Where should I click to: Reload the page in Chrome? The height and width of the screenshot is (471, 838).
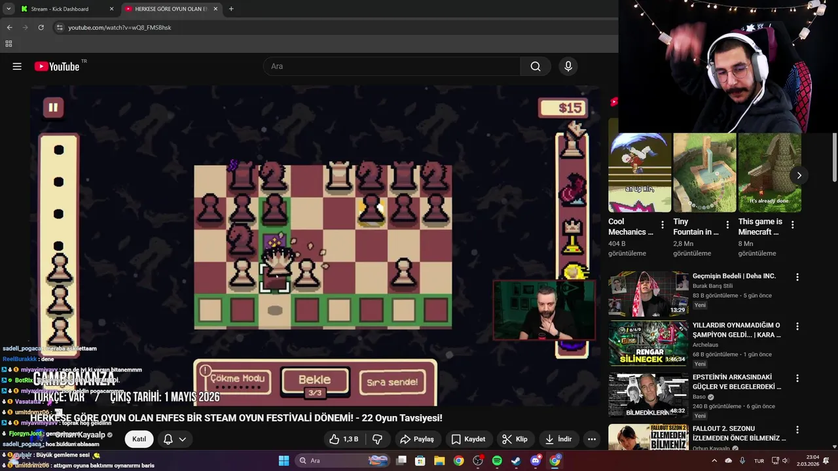point(41,27)
